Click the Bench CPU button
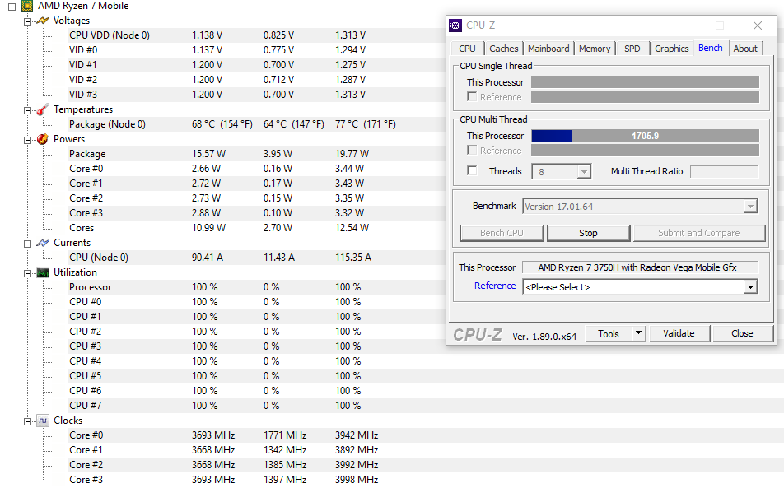Screen dimensions: 784x488 pyautogui.click(x=502, y=233)
